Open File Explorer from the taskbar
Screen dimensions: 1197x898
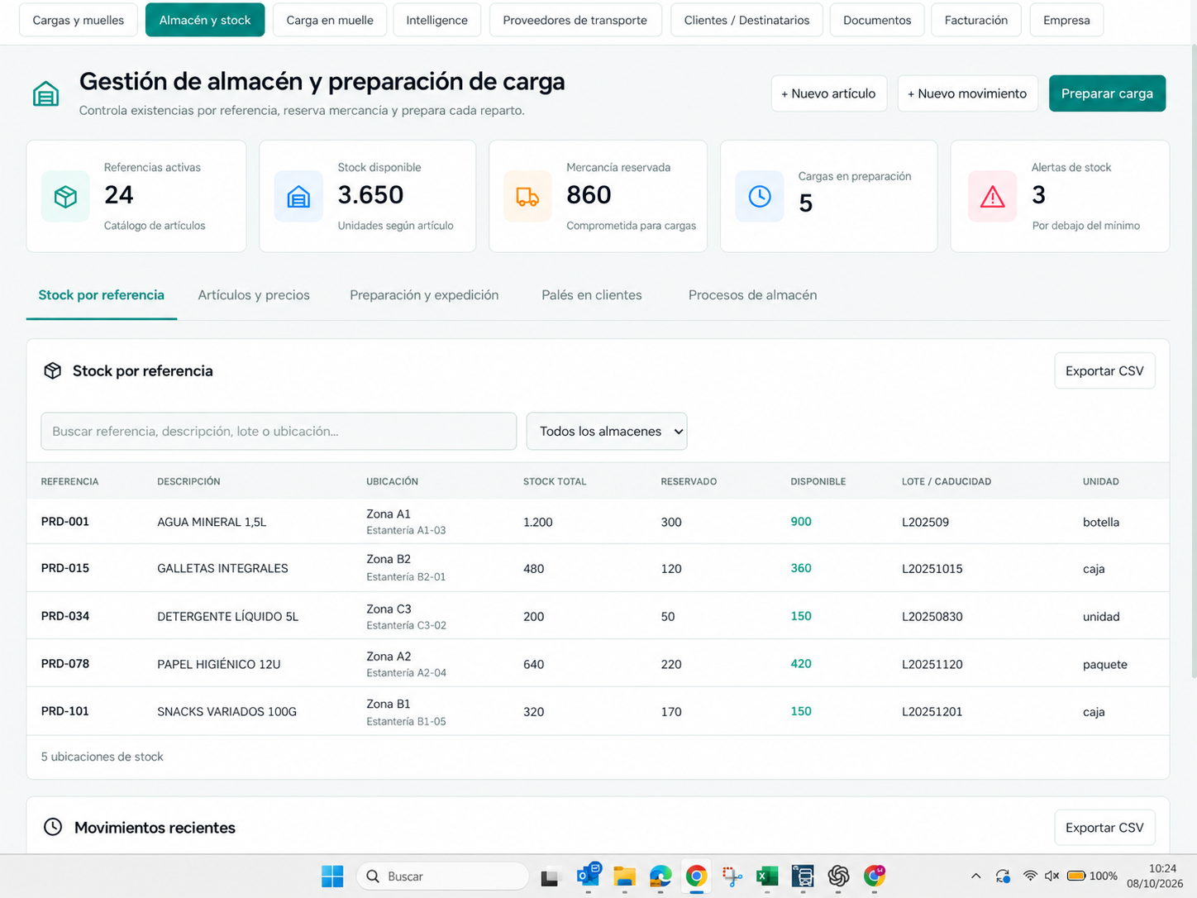[624, 877]
